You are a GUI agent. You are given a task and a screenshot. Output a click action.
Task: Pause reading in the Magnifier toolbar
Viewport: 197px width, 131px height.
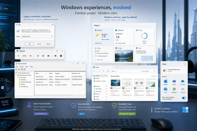pyautogui.click(x=43, y=56)
